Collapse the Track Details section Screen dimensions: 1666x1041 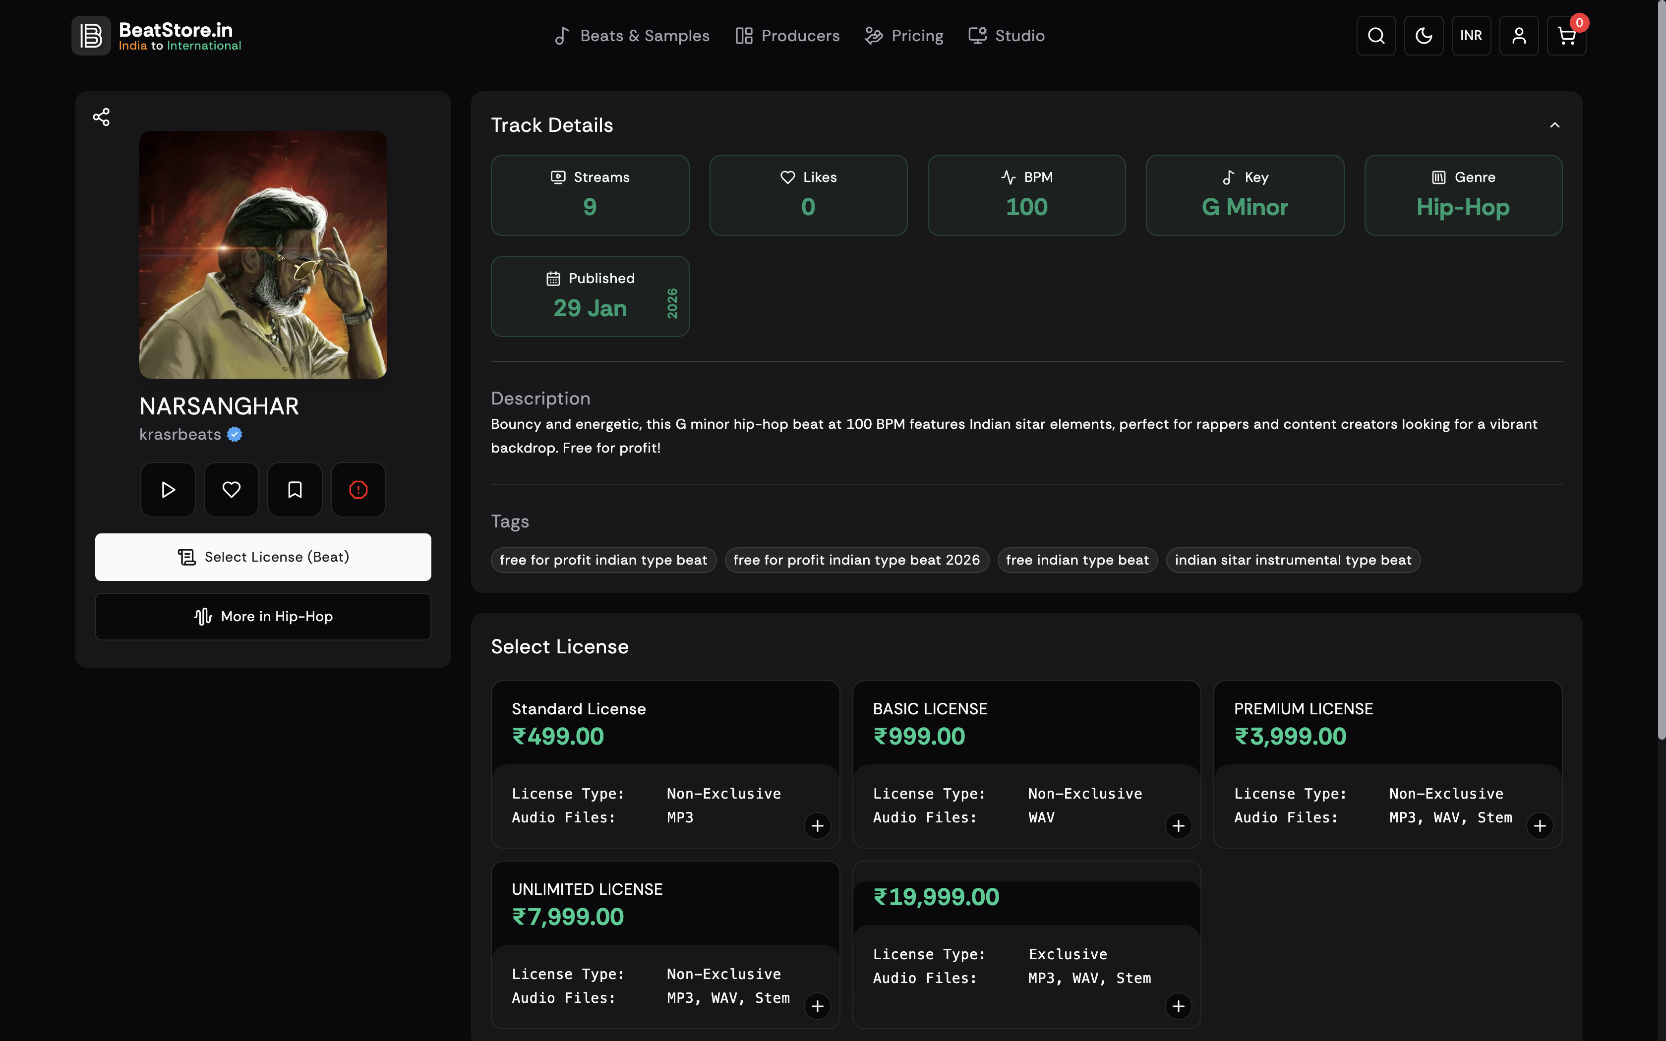tap(1554, 125)
